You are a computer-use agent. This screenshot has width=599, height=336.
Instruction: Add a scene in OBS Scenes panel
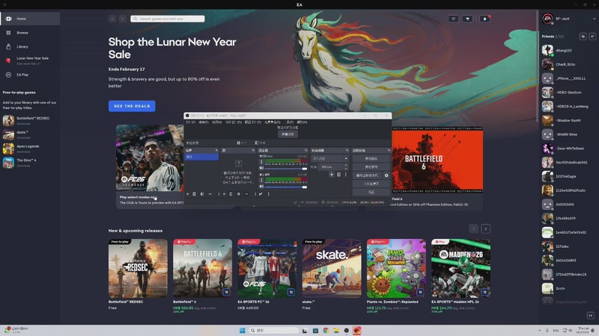188,194
